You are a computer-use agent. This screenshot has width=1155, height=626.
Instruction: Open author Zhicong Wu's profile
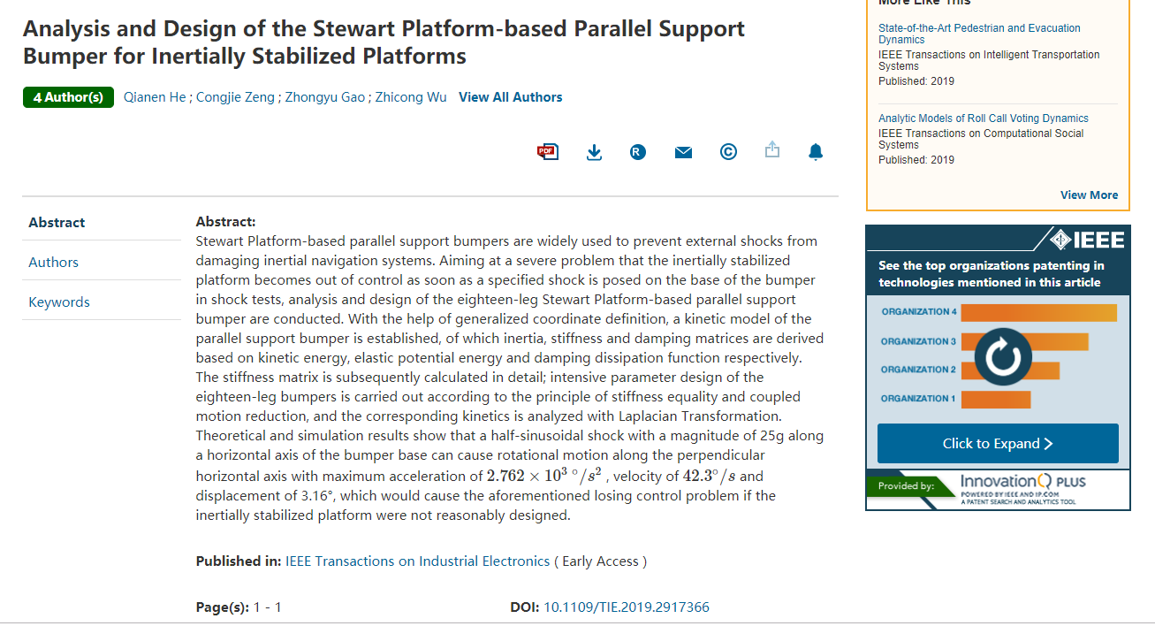[x=411, y=97]
